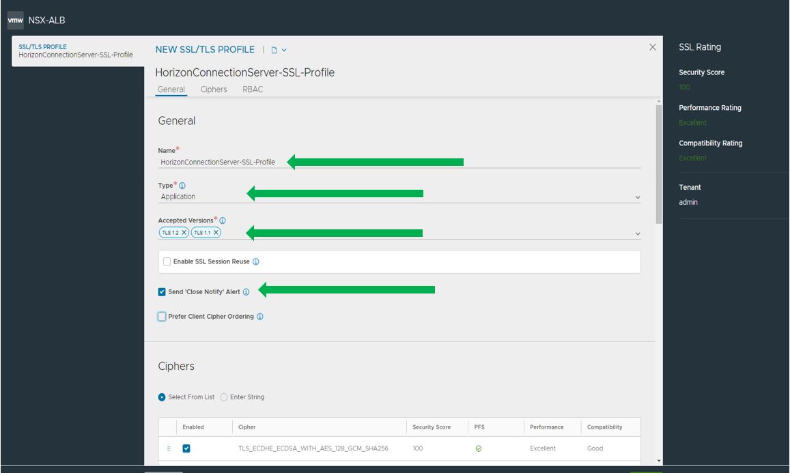Open the RBAC tab
790x473 pixels.
coord(253,89)
